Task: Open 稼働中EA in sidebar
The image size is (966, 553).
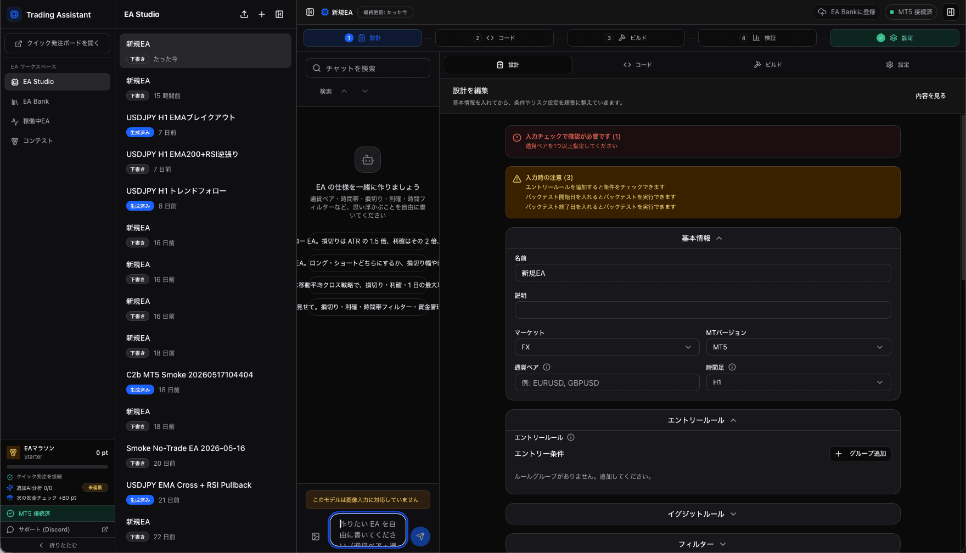Action: (58, 121)
